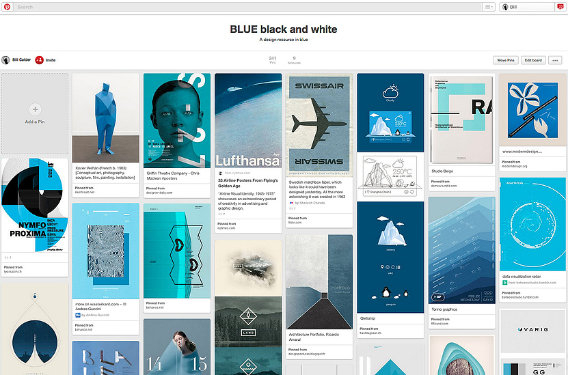Open the Andrea Guccini waaterkant pin
The height and width of the screenshot is (375, 568).
(106, 251)
